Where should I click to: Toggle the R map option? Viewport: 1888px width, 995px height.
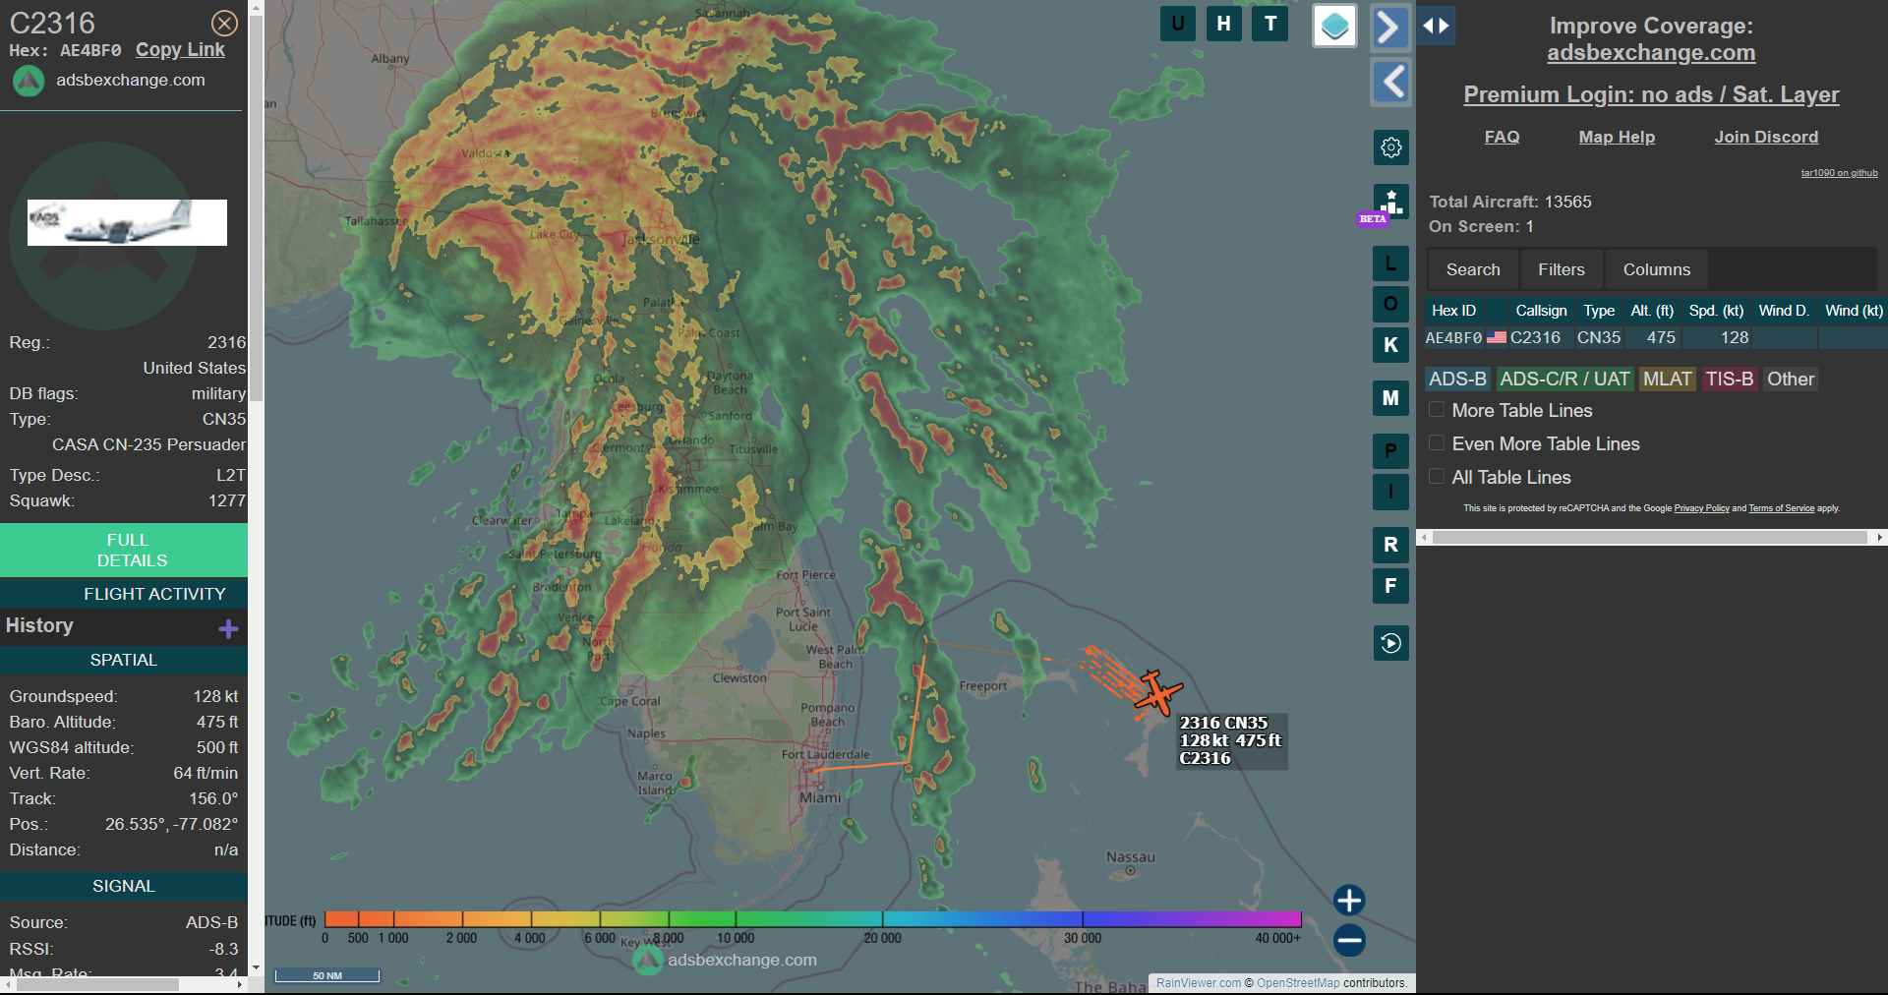tap(1390, 545)
